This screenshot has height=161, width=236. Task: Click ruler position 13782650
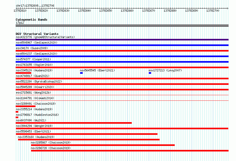tap(106, 11)
